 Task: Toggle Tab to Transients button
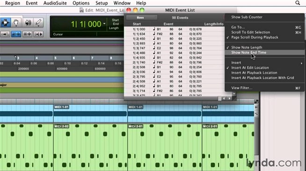point(5,34)
